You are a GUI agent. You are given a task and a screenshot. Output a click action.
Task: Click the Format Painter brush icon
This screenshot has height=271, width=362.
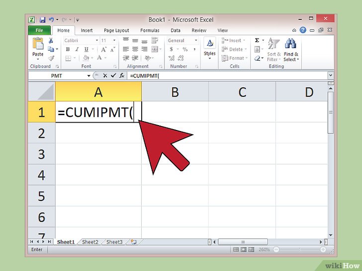click(x=51, y=58)
